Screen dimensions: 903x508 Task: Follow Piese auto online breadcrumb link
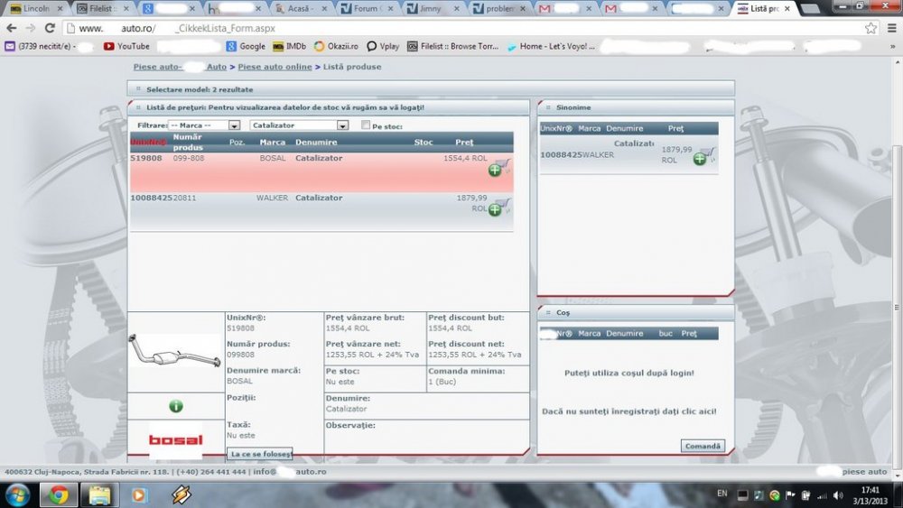click(x=275, y=67)
